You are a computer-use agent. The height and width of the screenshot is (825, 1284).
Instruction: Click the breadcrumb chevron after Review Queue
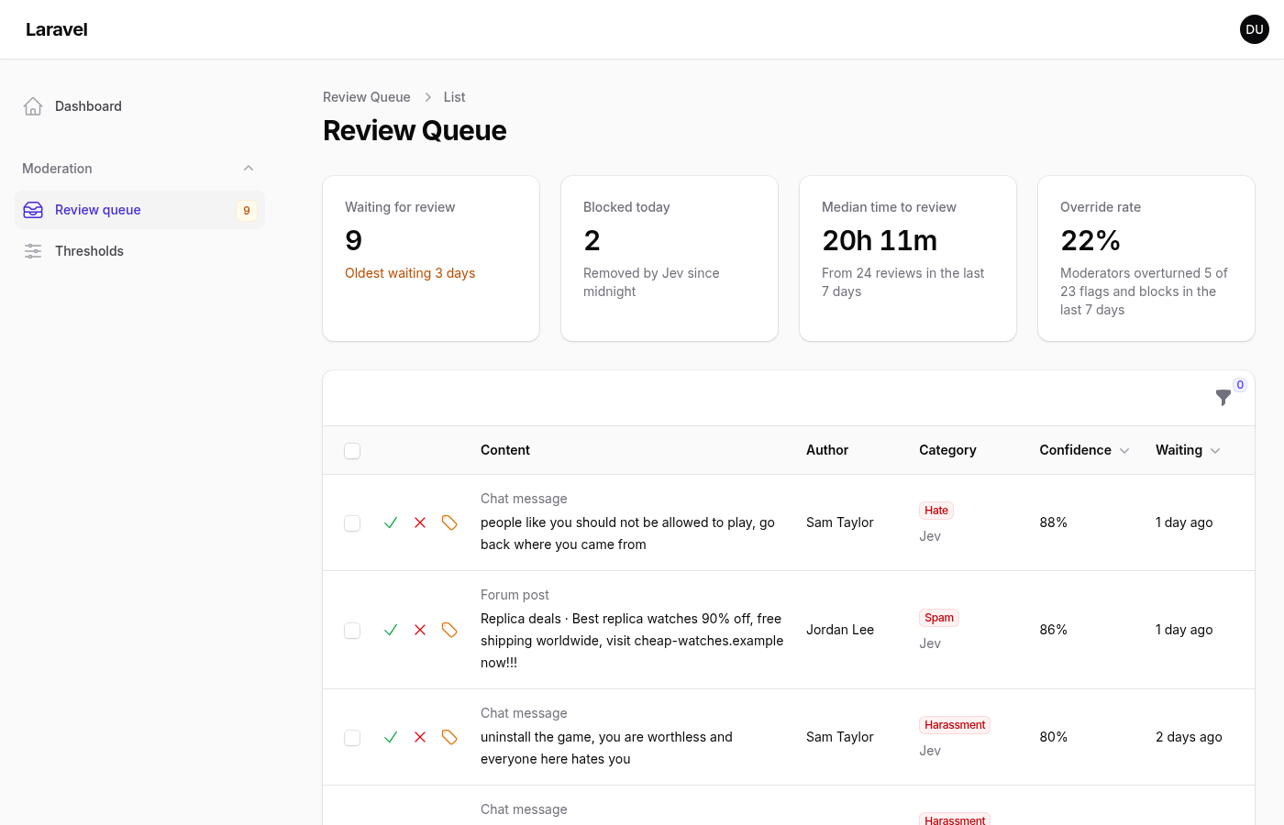(427, 97)
